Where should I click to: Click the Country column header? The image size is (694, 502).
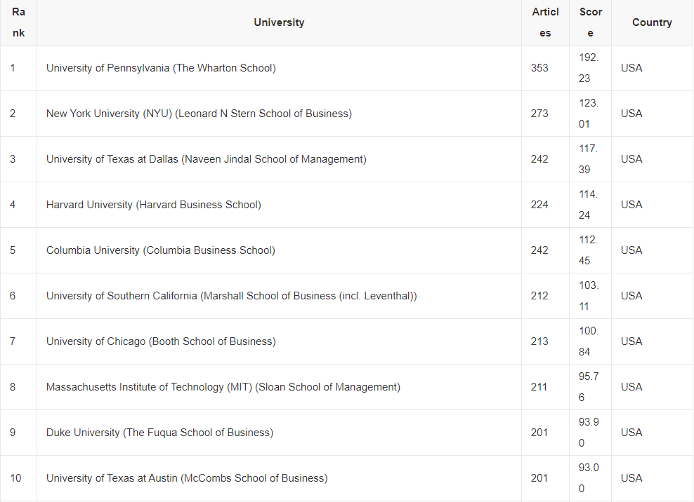(x=651, y=22)
